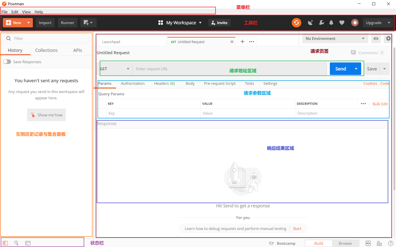Image resolution: width=396 pixels, height=247 pixels.
Task: Open the wrench settings icon
Action: 321,23
